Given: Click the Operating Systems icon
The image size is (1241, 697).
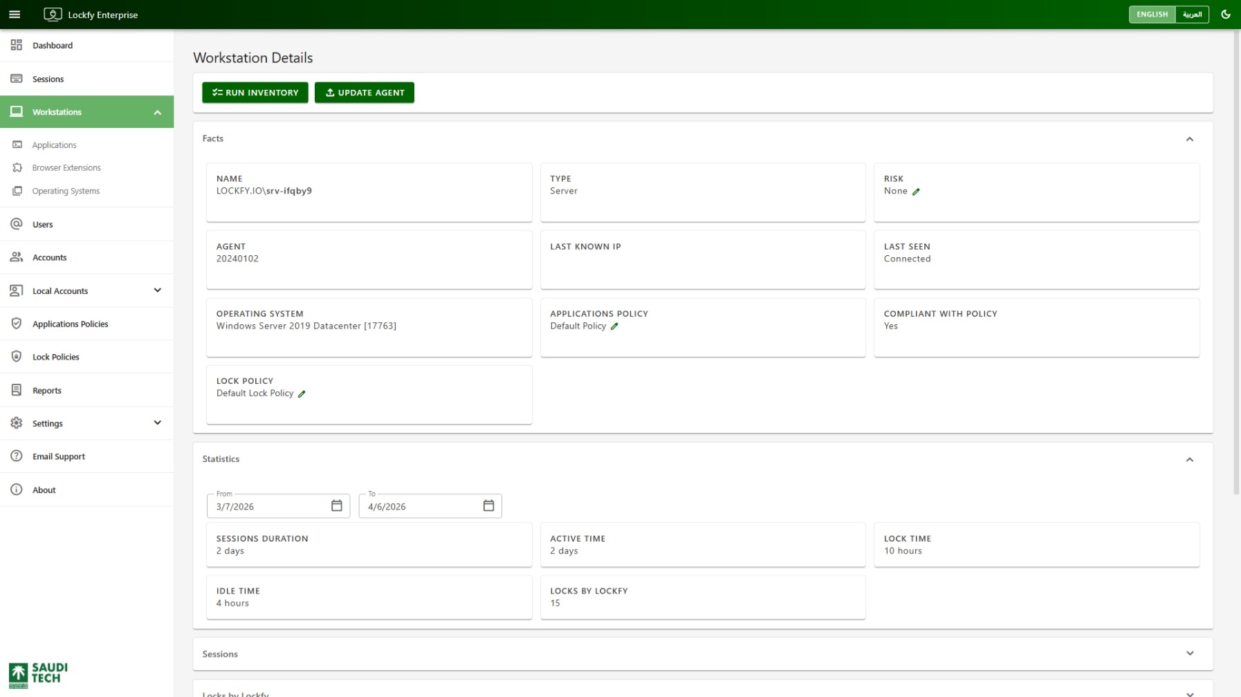Looking at the screenshot, I should 17,191.
